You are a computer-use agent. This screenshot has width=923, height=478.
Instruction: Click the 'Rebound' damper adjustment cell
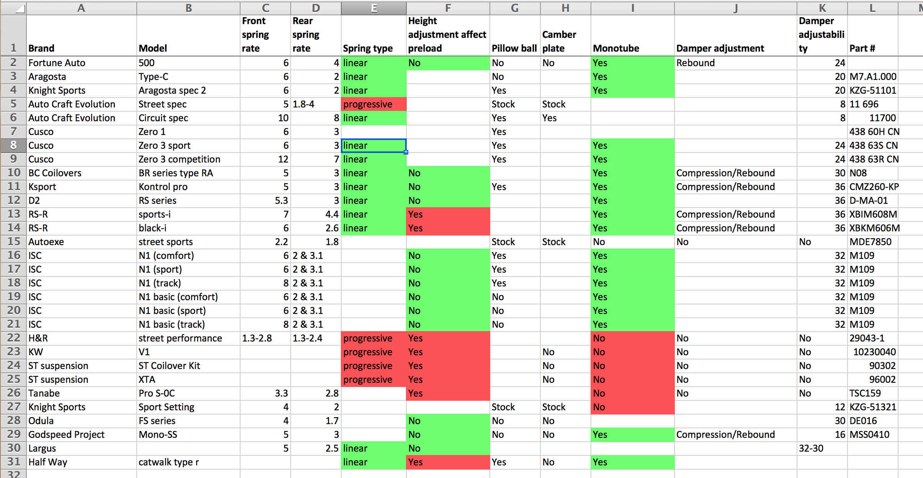click(735, 63)
